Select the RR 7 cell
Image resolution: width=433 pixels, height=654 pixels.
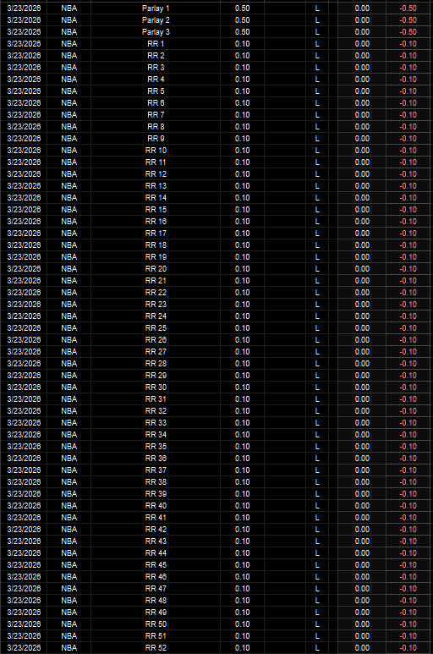tap(156, 115)
